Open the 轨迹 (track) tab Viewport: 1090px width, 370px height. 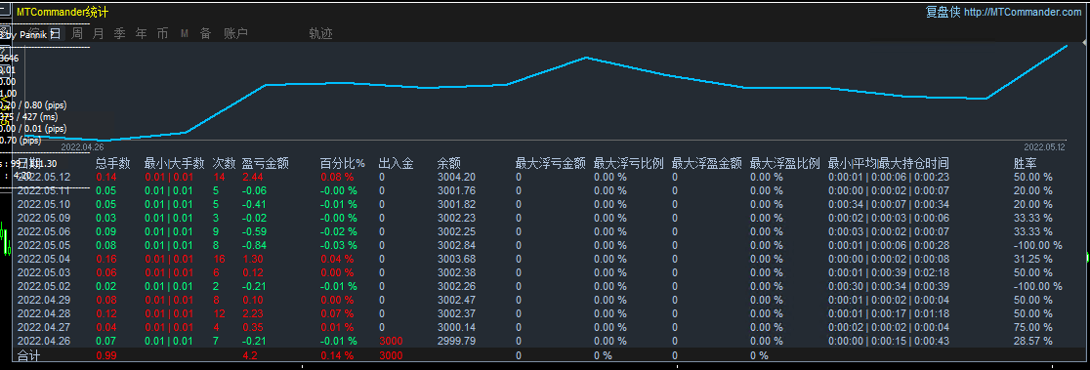tap(320, 33)
